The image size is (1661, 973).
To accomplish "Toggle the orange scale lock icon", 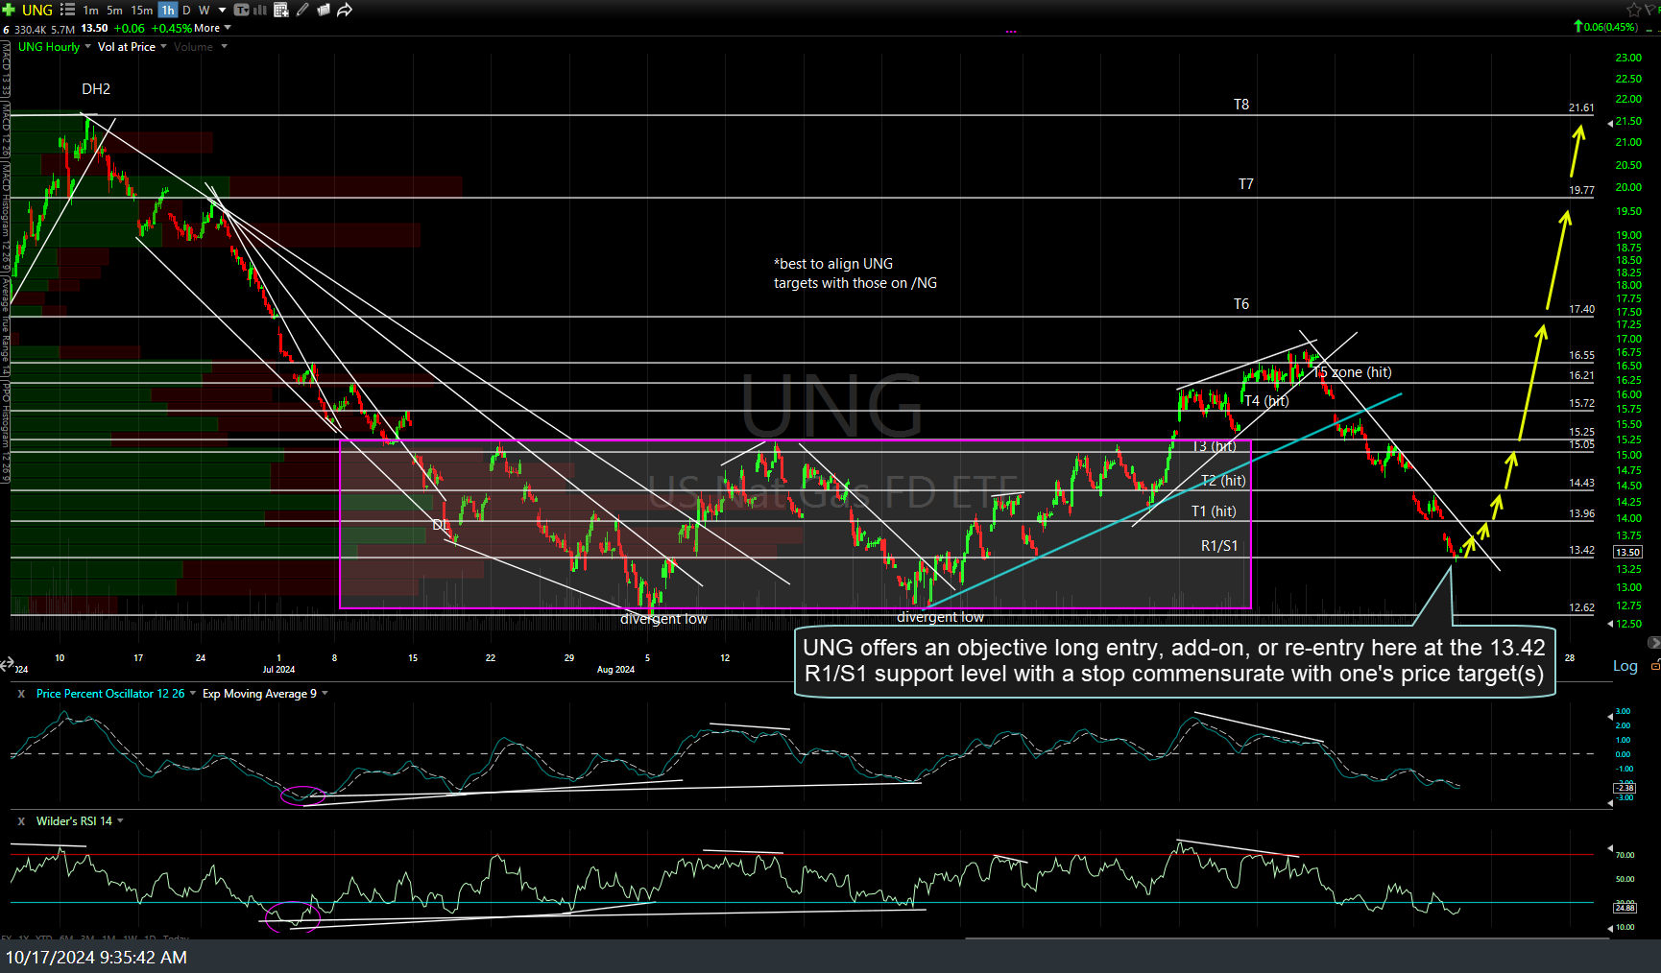I will [x=1654, y=665].
